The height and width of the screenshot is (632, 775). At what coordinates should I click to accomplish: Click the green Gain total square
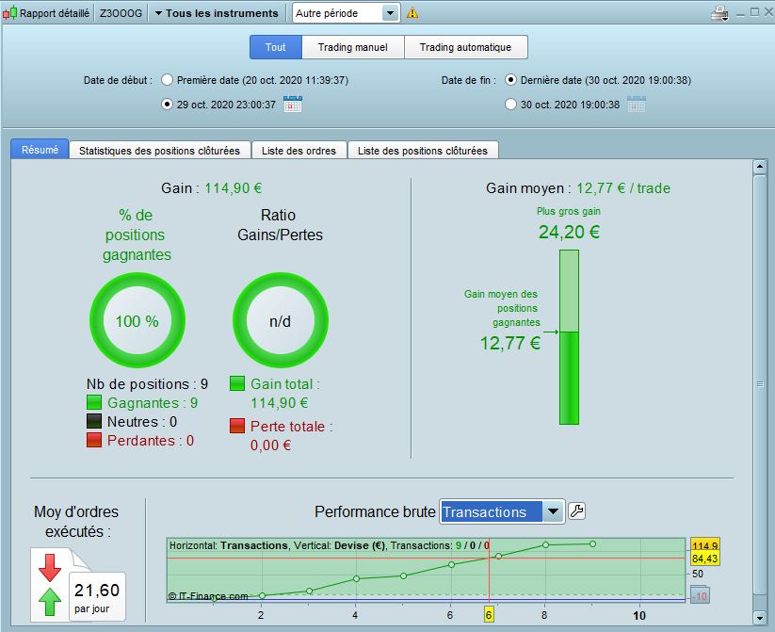(237, 383)
